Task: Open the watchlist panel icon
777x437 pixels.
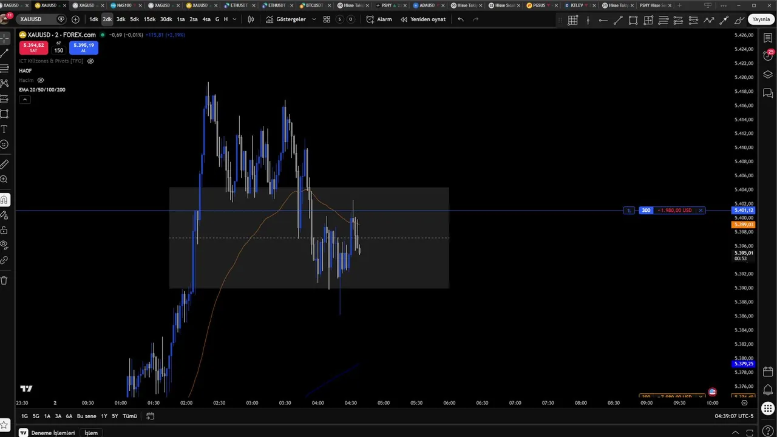Action: 768,38
